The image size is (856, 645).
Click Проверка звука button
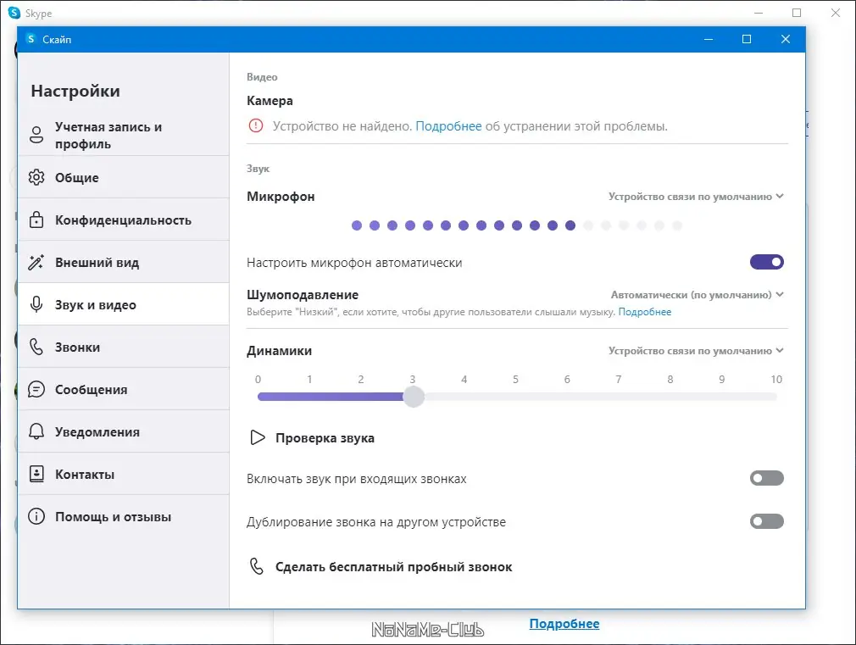tap(312, 437)
